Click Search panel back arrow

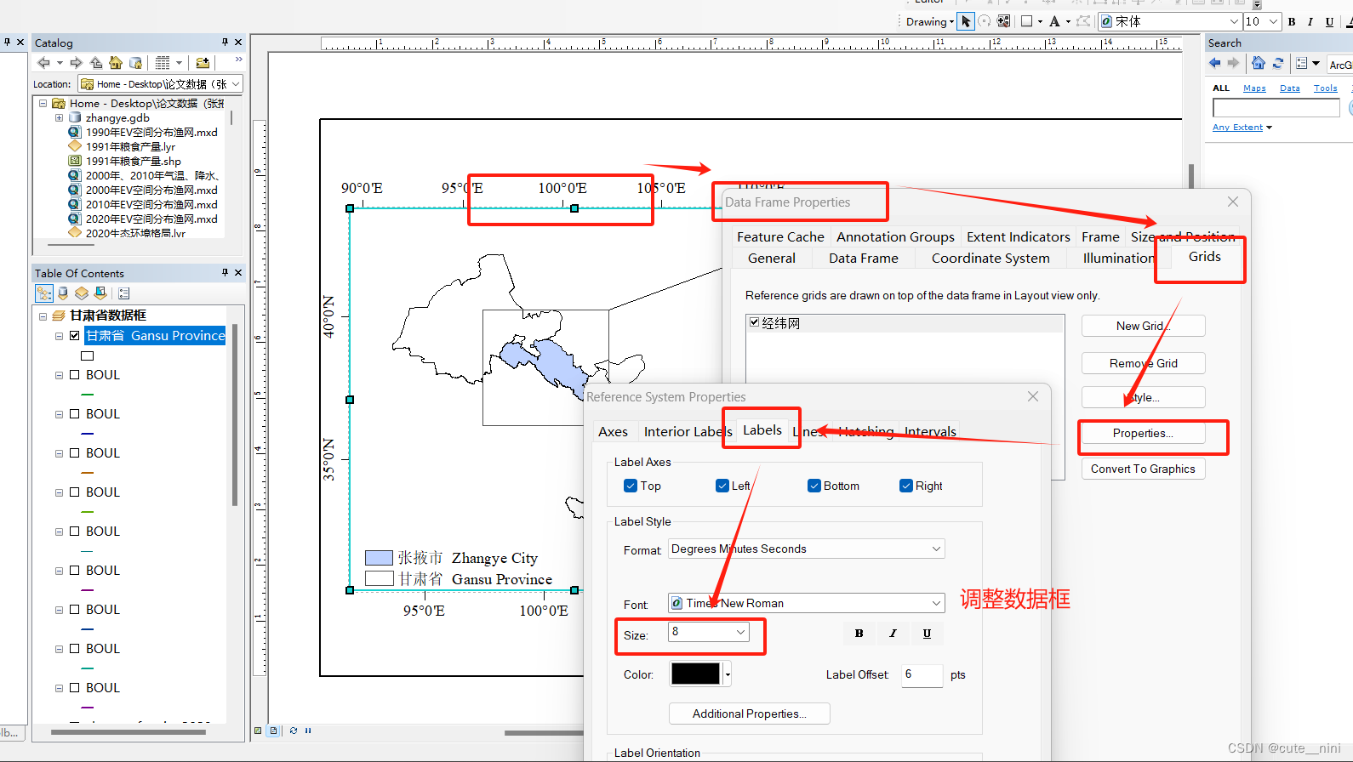[x=1215, y=63]
